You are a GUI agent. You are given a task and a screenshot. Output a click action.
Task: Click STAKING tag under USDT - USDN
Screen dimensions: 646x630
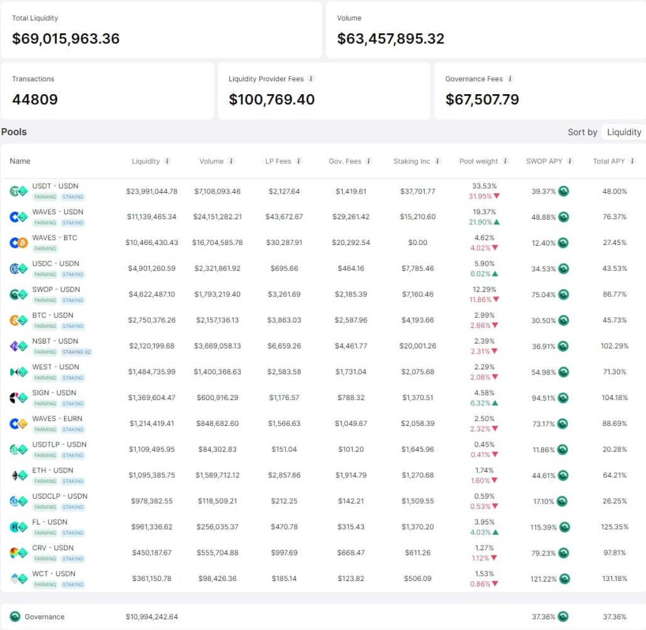pos(73,197)
